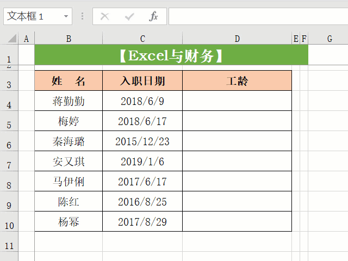Screen dimensions: 348x261
Task: Select the date cell 2017/6/17
Action: [142, 181]
